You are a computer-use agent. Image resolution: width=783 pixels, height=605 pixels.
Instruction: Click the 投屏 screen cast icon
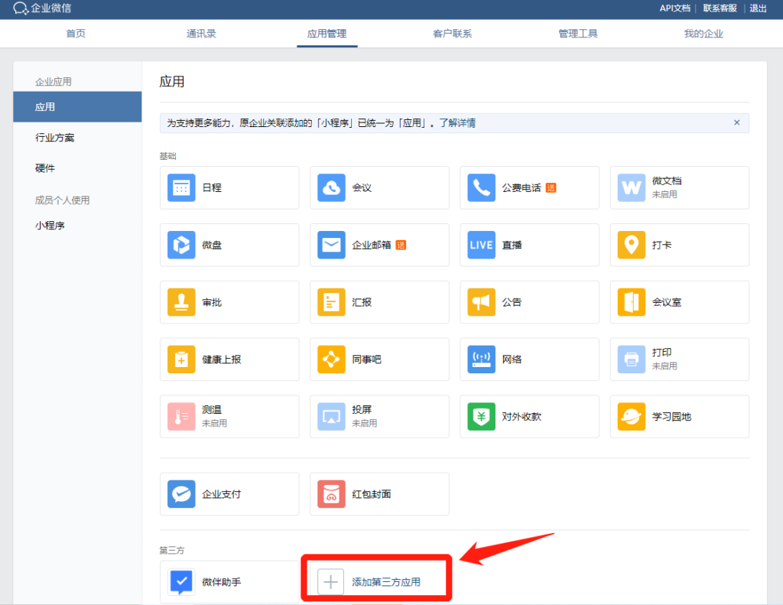tap(331, 417)
